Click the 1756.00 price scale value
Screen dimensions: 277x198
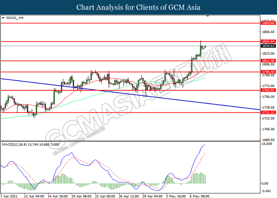click(x=268, y=97)
